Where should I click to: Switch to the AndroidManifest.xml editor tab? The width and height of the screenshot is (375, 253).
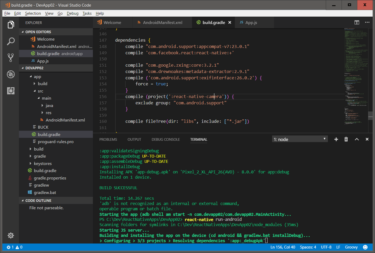click(162, 23)
